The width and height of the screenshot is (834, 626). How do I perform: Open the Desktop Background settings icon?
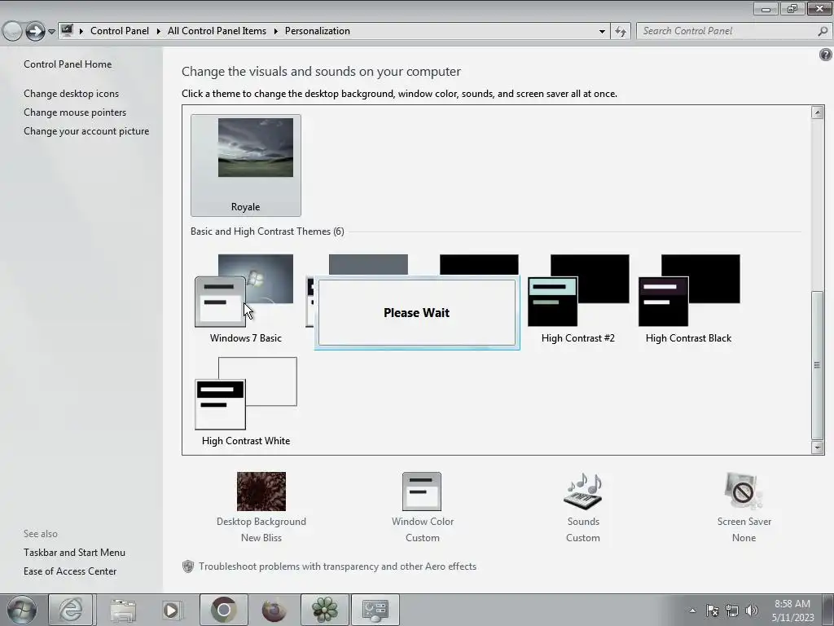261,491
